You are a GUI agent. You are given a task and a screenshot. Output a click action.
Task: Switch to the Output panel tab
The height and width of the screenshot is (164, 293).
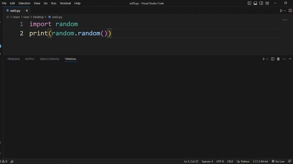point(30,59)
